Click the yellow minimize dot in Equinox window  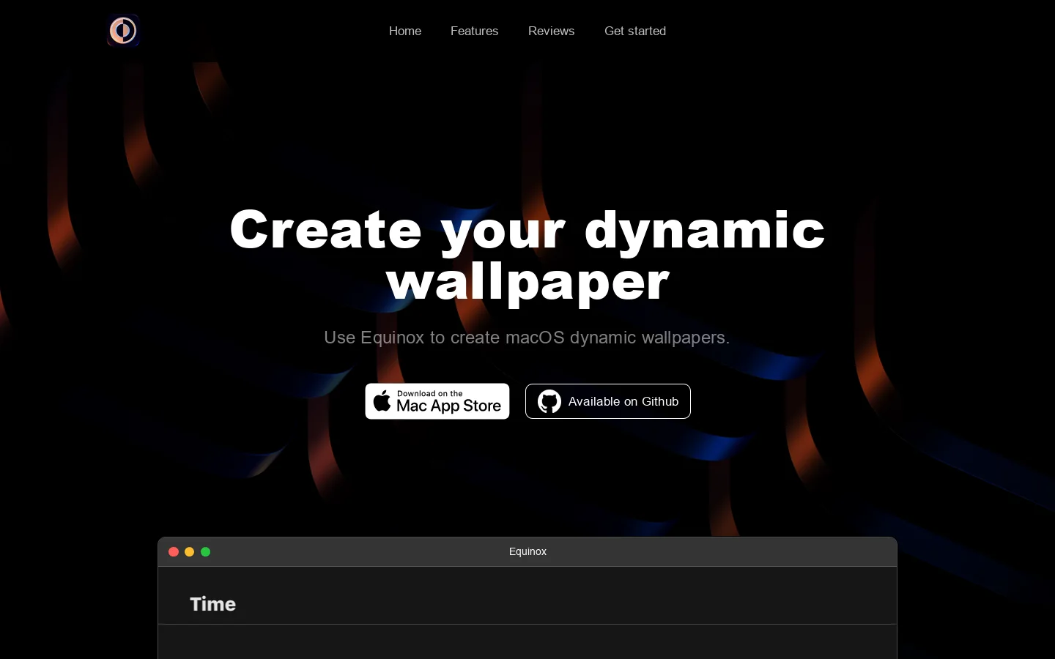(x=190, y=552)
